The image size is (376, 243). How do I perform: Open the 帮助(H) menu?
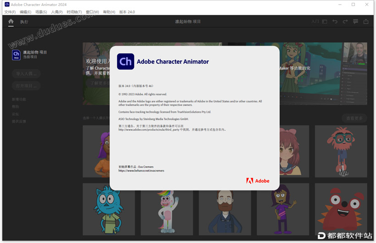109,12
